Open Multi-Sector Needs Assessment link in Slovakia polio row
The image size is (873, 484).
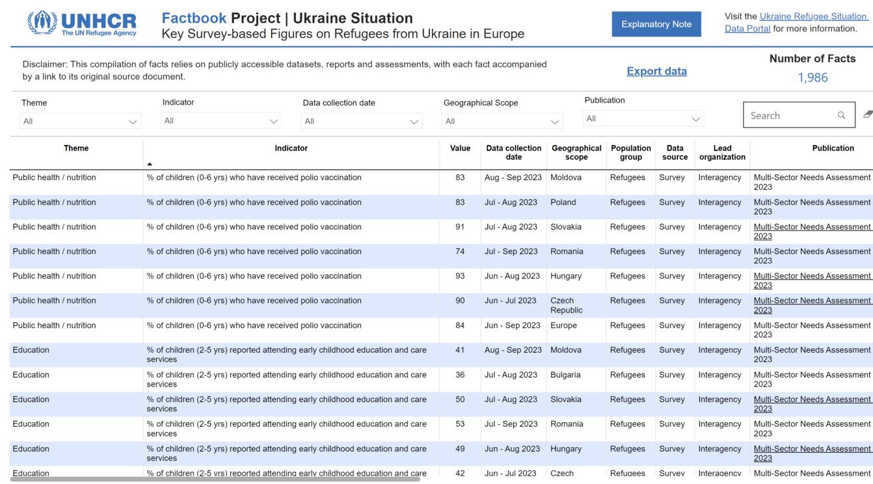pyautogui.click(x=812, y=231)
